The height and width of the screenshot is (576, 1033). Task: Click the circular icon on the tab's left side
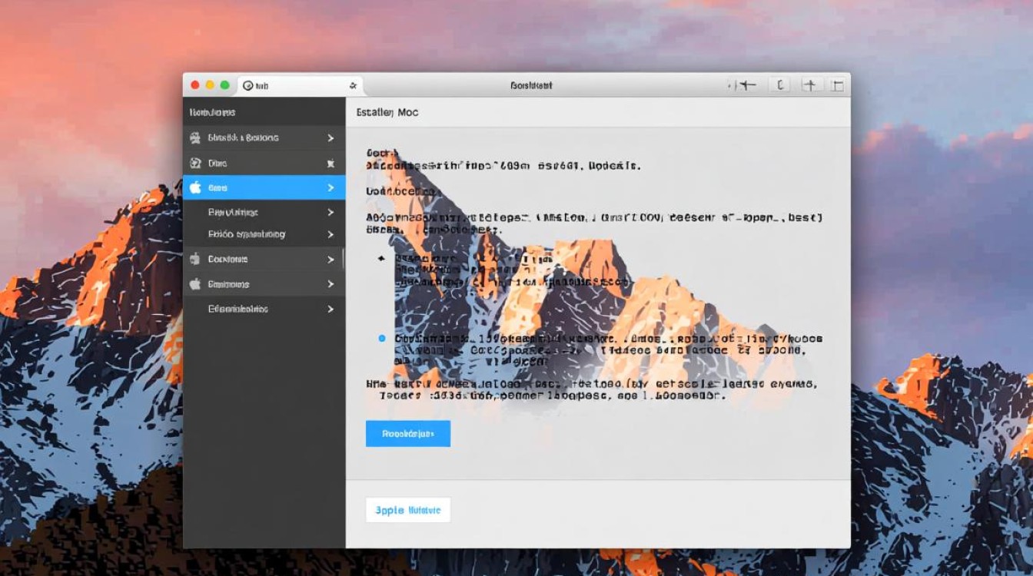247,86
